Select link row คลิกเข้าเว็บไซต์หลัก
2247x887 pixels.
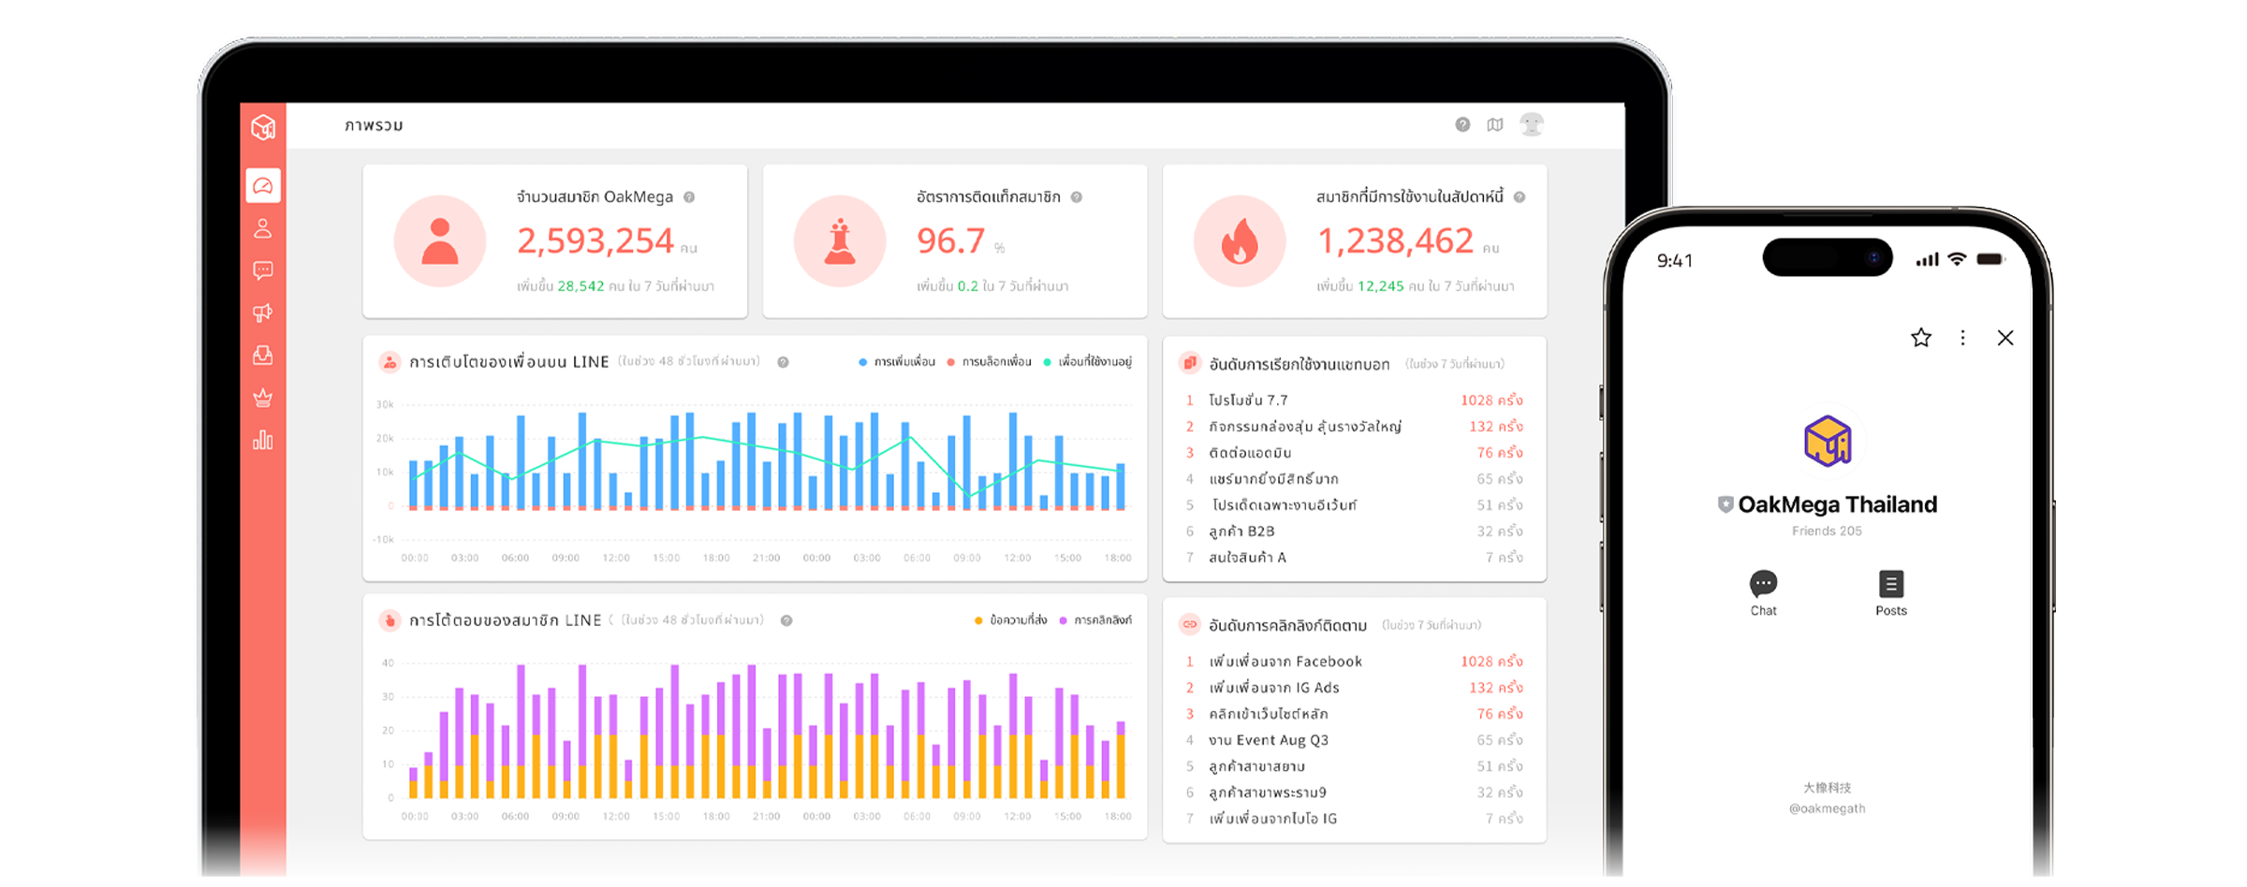(1355, 714)
